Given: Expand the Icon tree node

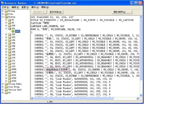Looking at the screenshot, I should pos(3,14).
